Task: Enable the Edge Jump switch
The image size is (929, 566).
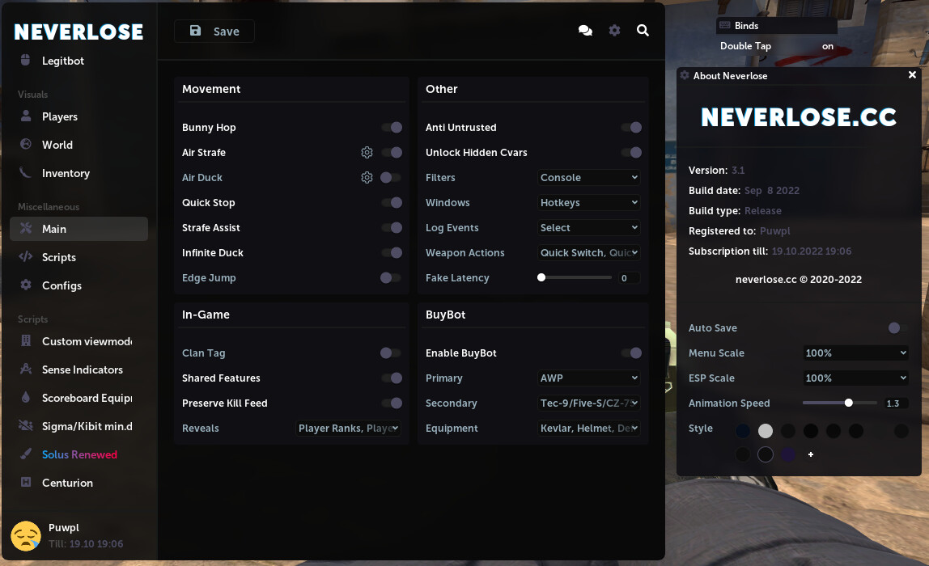Action: click(x=390, y=277)
